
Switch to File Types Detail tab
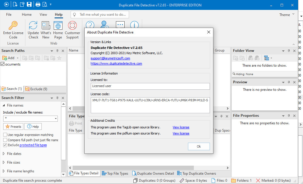(x=84, y=173)
